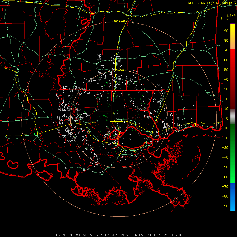Click the positive 90 scale label
This screenshot has height=237, width=237.
pyautogui.click(x=226, y=31)
